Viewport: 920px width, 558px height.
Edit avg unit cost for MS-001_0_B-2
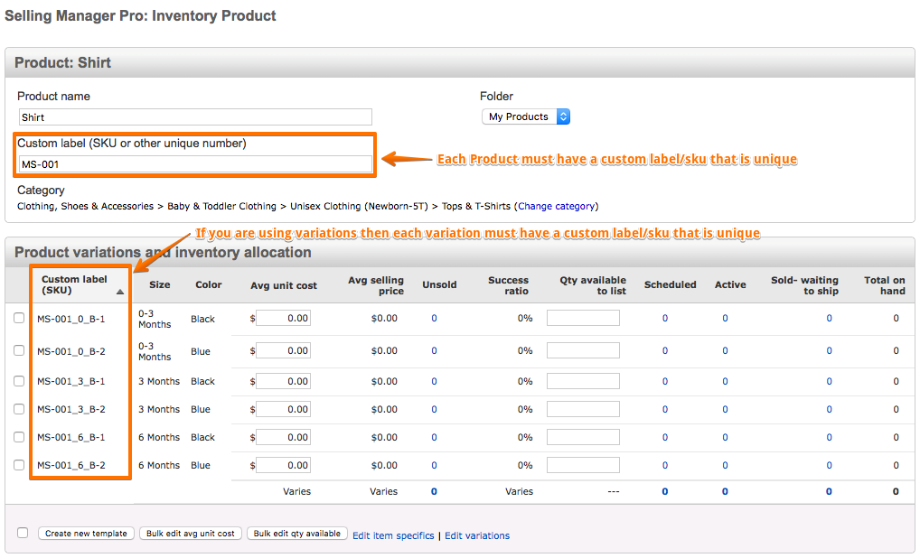(283, 350)
